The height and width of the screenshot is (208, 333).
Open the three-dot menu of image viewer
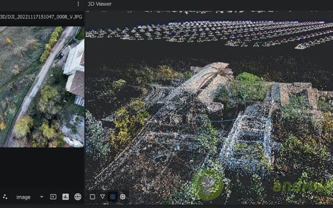78,4
